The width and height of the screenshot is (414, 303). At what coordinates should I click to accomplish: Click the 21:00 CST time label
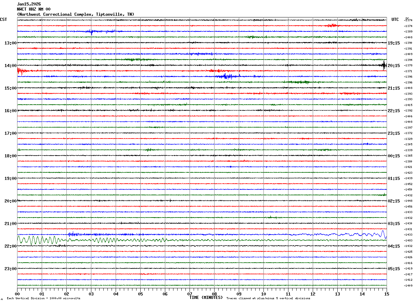[x=11, y=224]
